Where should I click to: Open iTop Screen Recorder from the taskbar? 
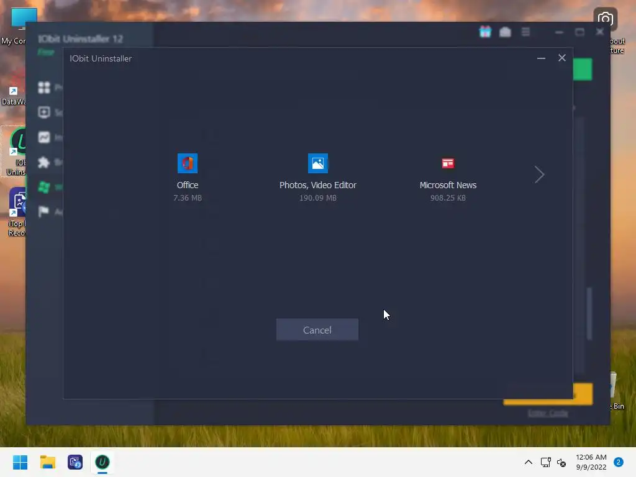pos(75,462)
